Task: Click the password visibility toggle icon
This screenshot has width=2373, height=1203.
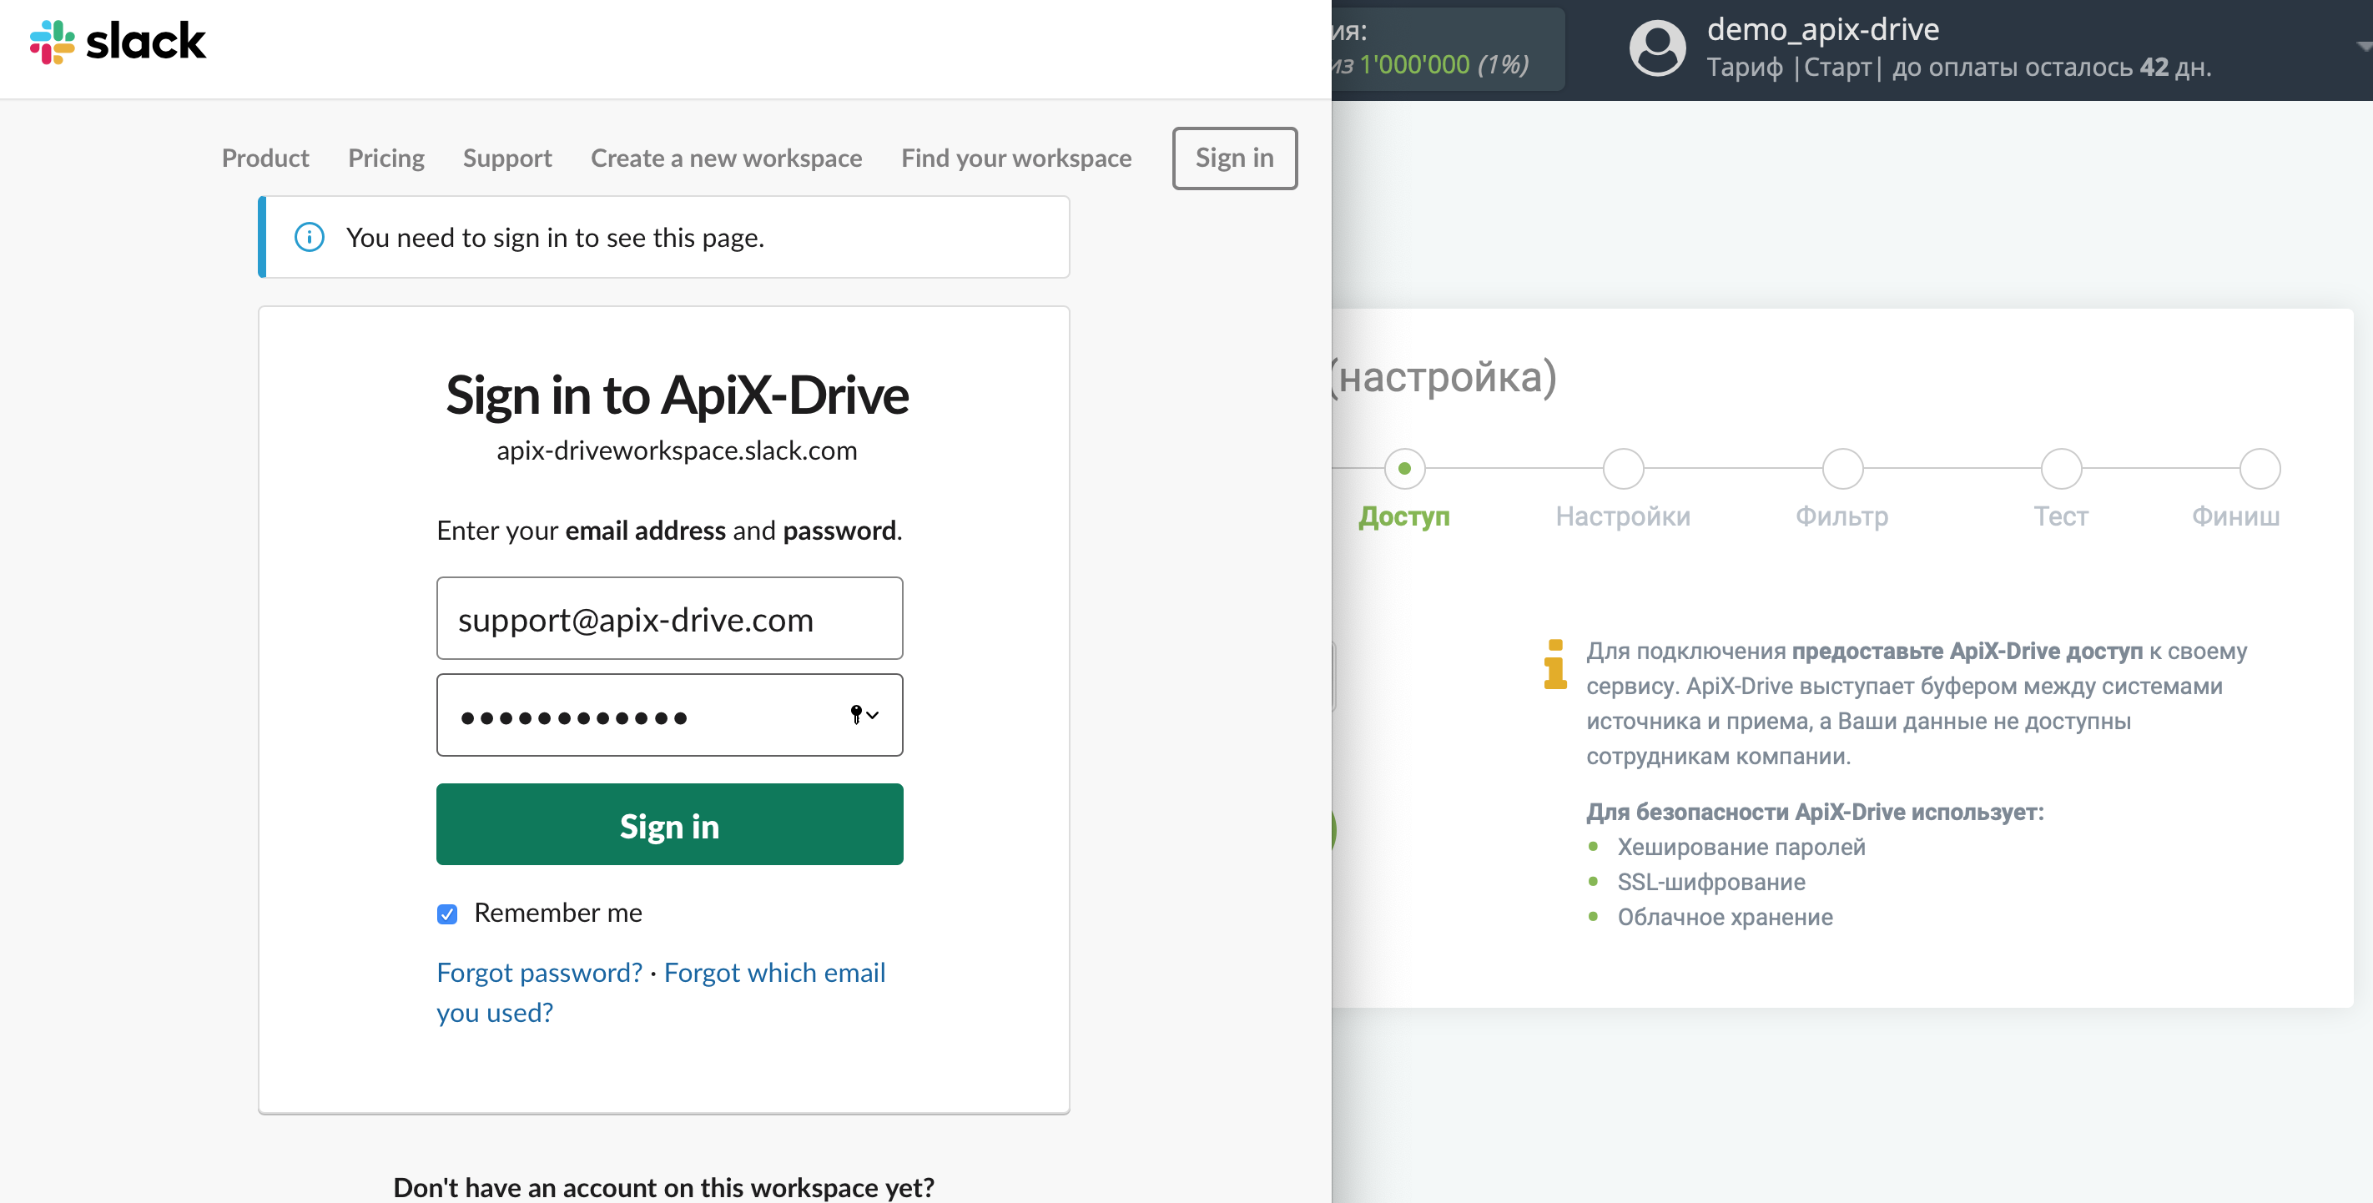Action: click(862, 715)
